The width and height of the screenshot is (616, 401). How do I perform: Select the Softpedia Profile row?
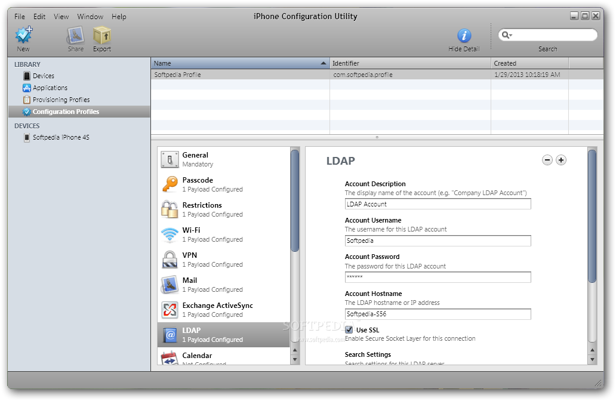377,75
